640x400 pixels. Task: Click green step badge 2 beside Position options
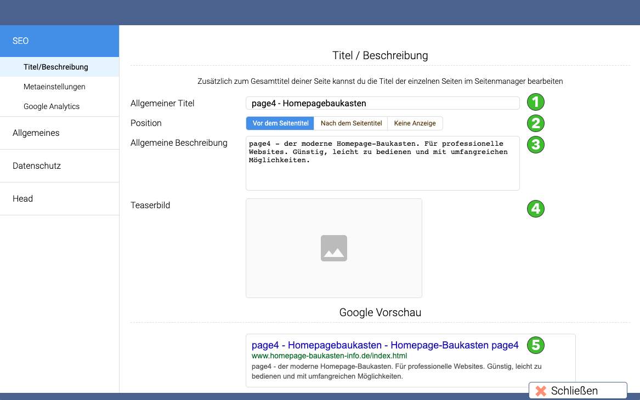pos(535,123)
